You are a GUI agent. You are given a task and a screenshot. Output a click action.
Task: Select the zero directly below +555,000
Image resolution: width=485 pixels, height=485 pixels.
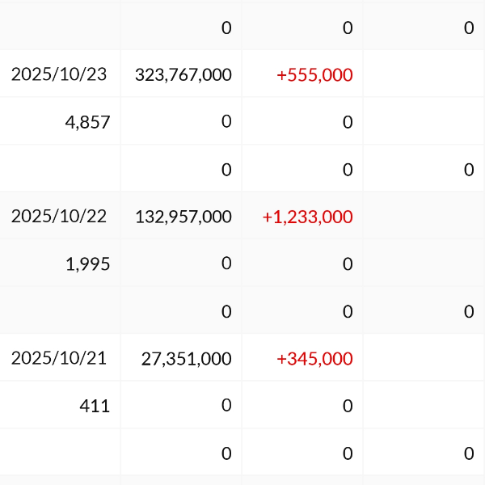pyautogui.click(x=348, y=122)
